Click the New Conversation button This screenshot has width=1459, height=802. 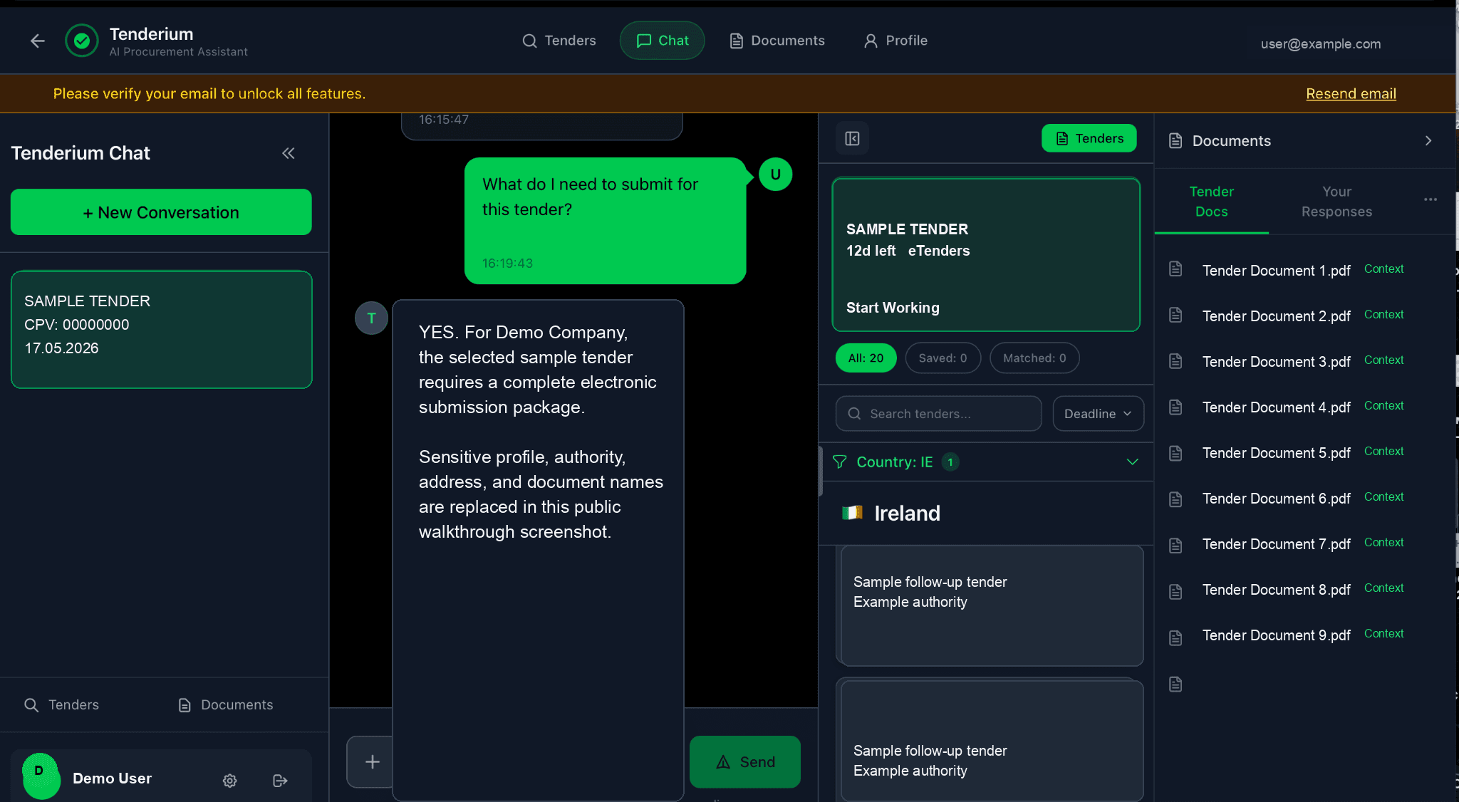161,212
